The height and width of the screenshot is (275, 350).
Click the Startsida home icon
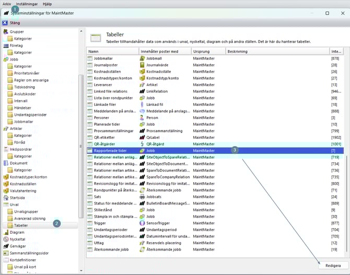[6, 198]
